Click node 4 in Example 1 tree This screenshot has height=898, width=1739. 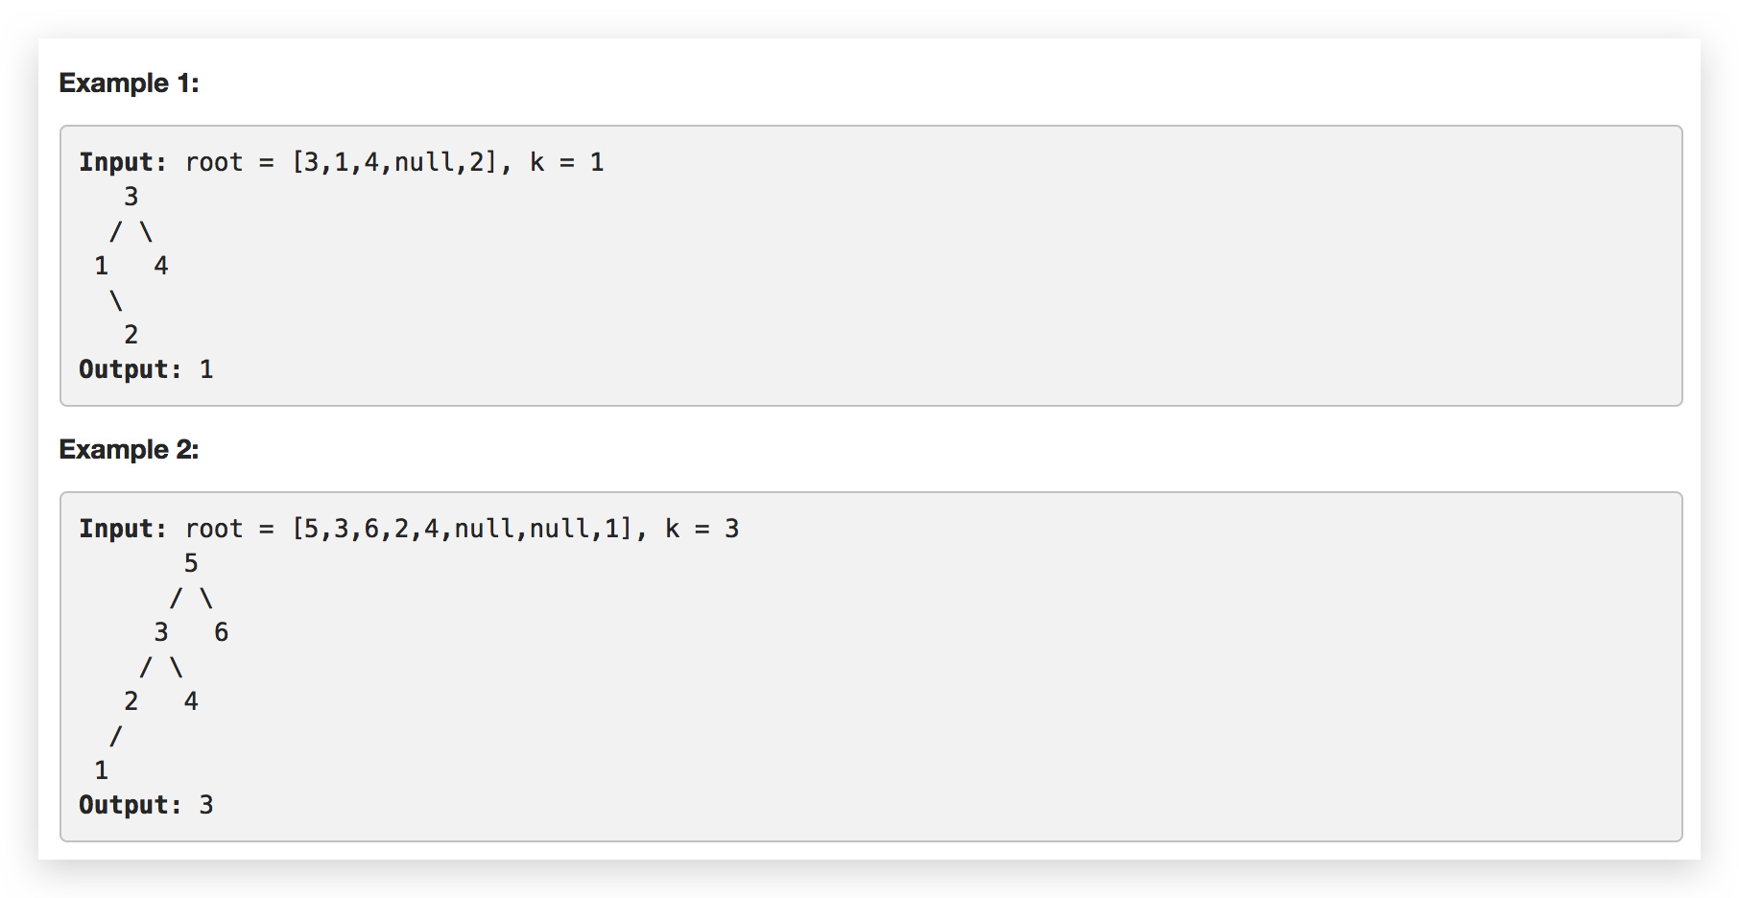pos(161,266)
